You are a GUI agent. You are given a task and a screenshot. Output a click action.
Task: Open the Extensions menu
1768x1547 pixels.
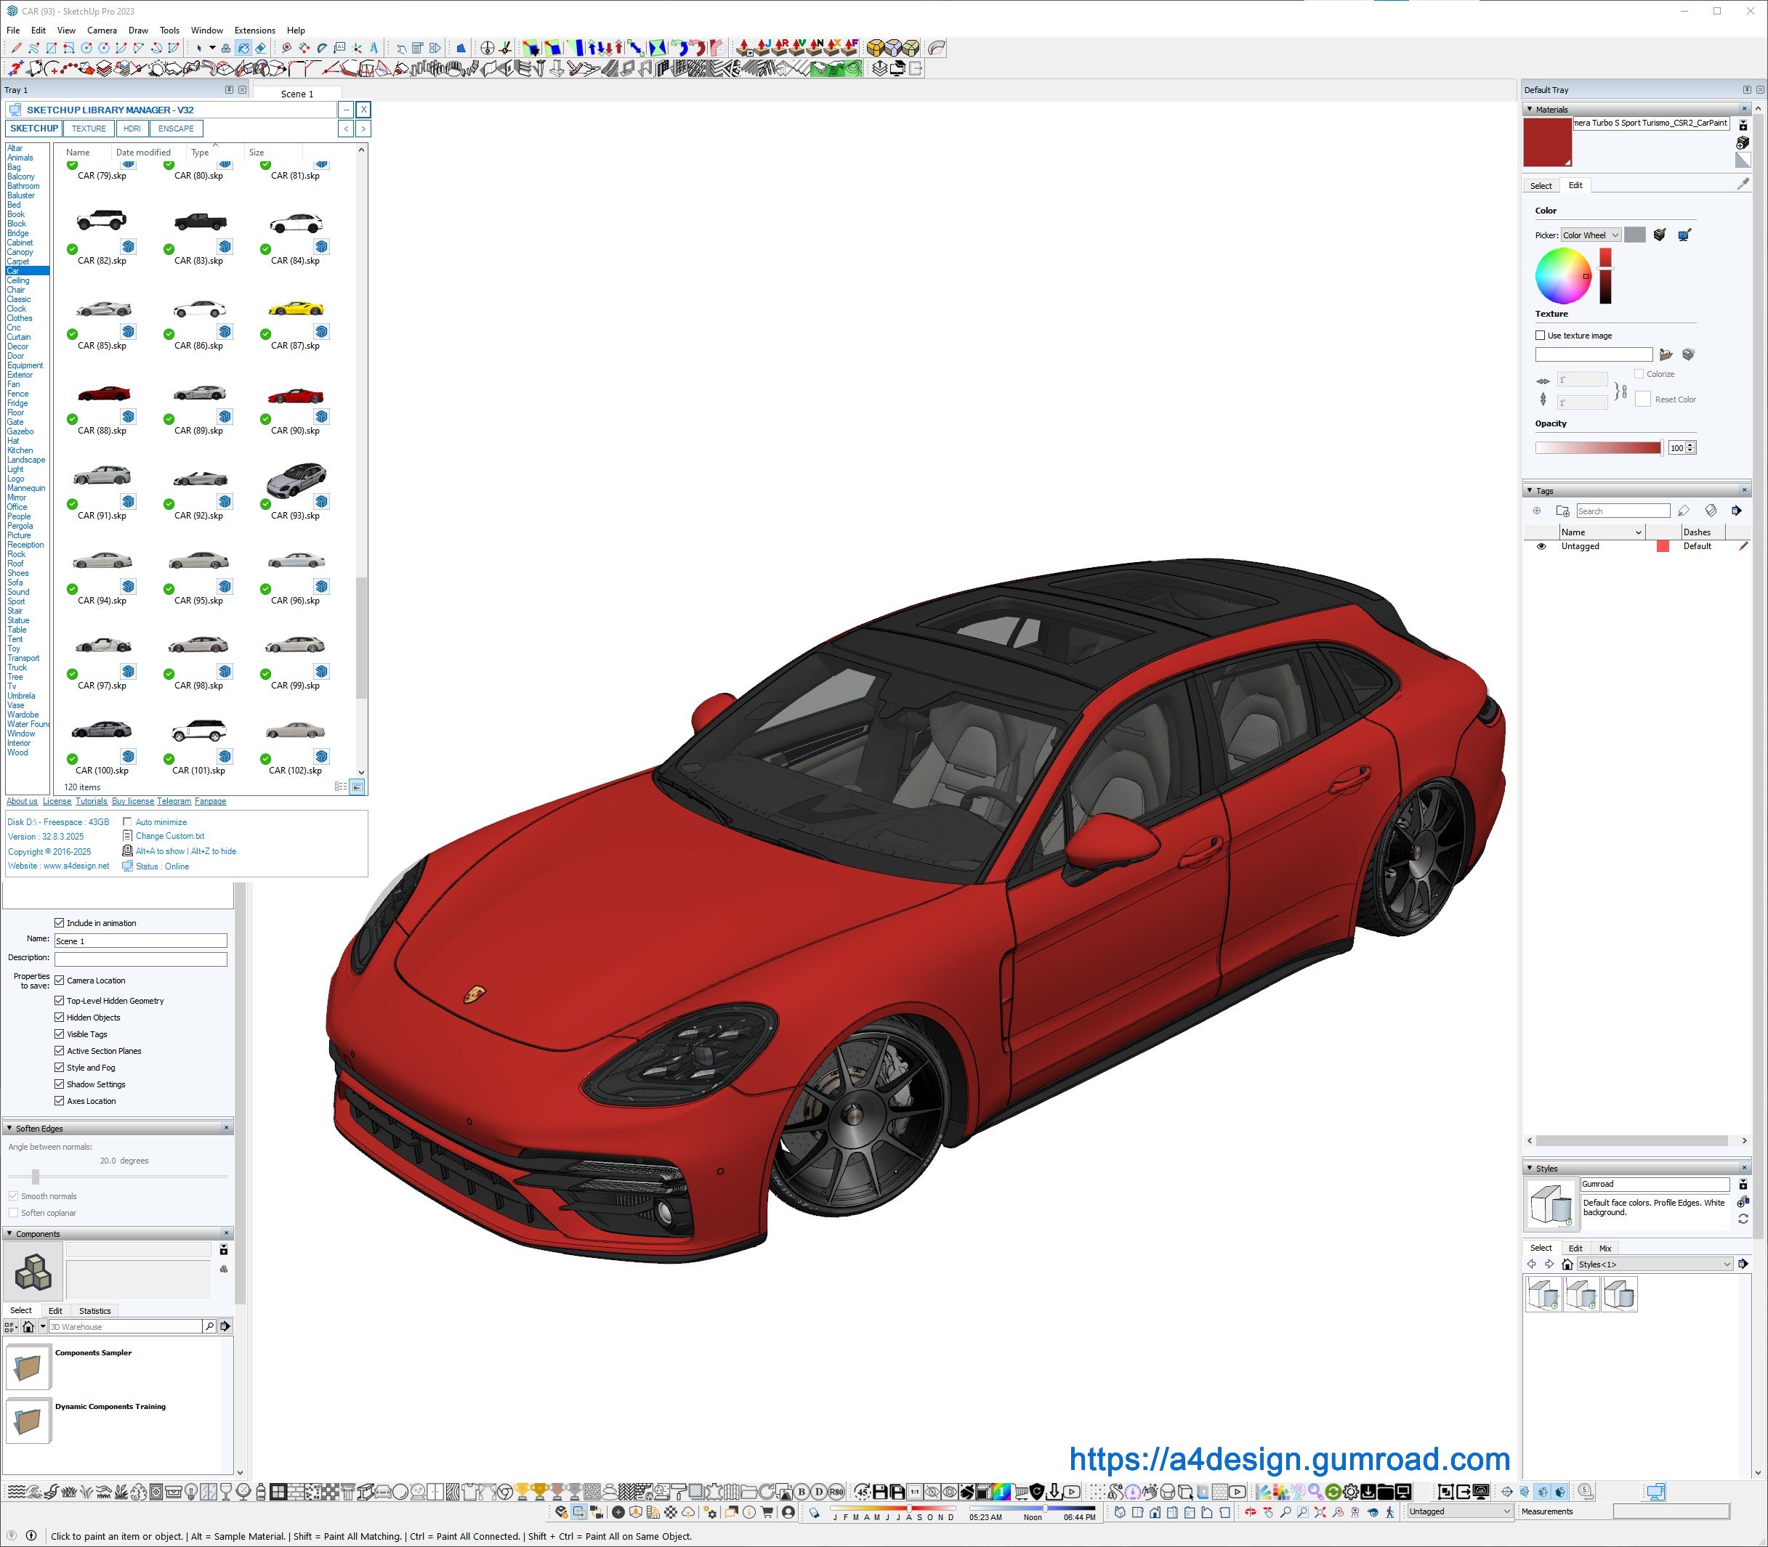click(x=254, y=31)
